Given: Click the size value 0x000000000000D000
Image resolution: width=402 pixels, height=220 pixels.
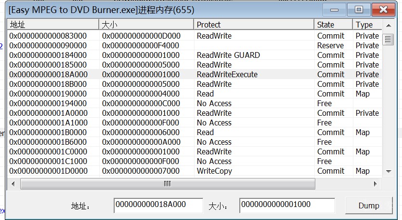Looking at the screenshot, I should coord(141,36).
